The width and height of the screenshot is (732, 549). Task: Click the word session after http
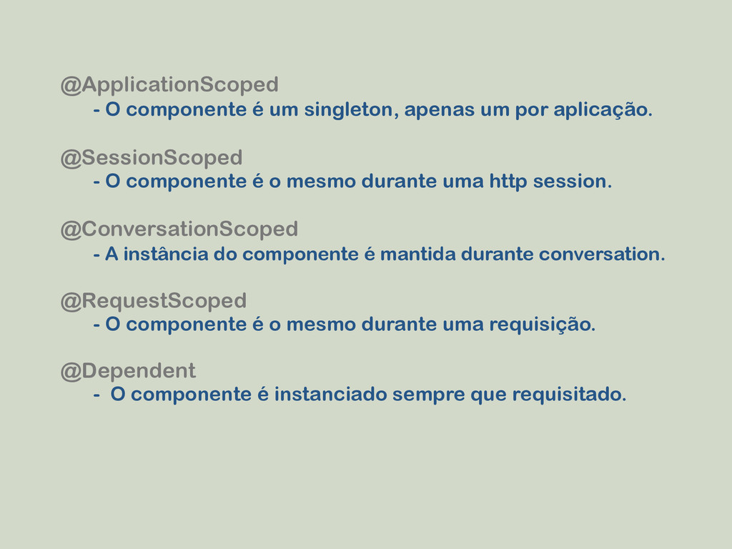[x=573, y=182]
